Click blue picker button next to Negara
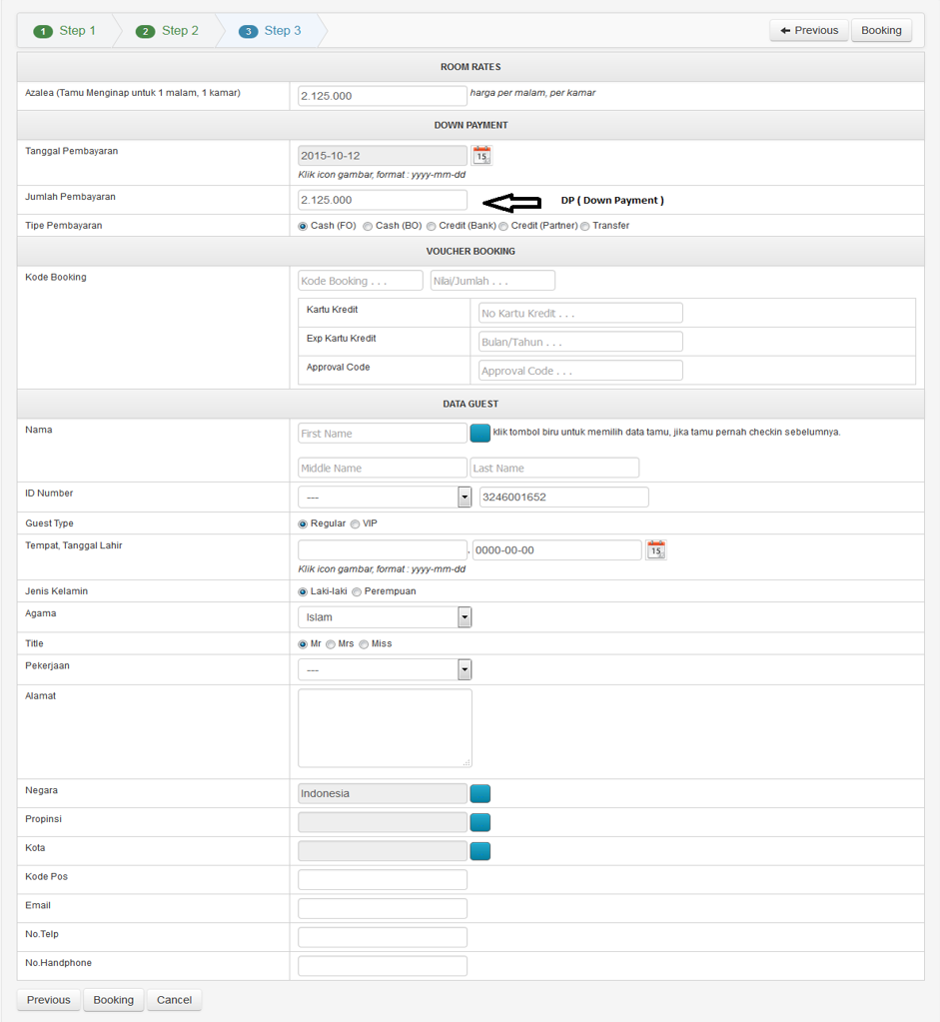 point(480,794)
